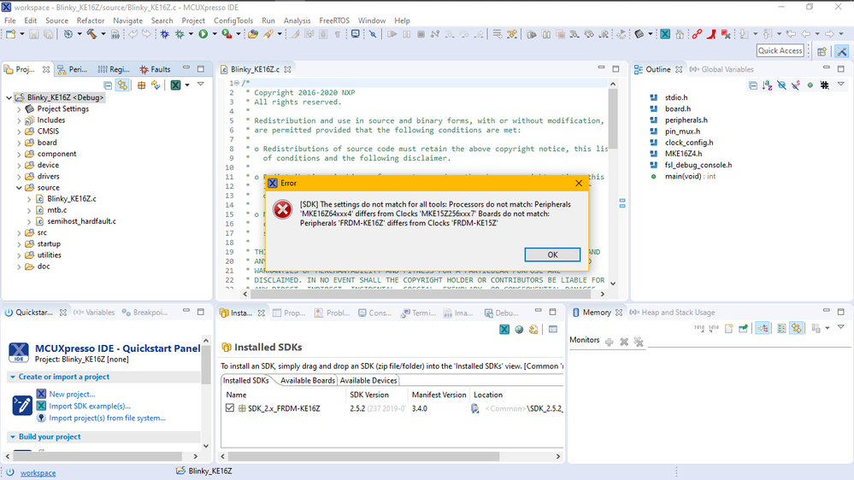Screen dimensions: 854x480
Task: Toggle Hide Fields in Outline toolbar
Action: tap(781, 85)
